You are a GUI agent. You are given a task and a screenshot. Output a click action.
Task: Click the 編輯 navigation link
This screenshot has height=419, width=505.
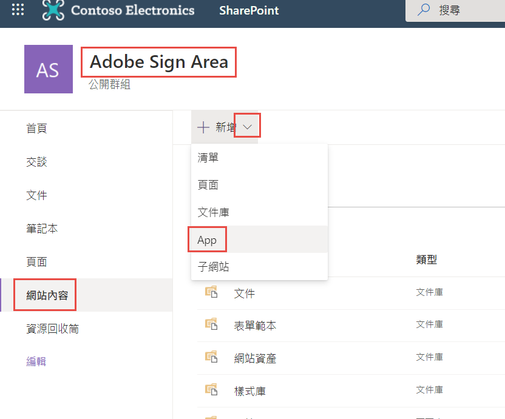(36, 362)
